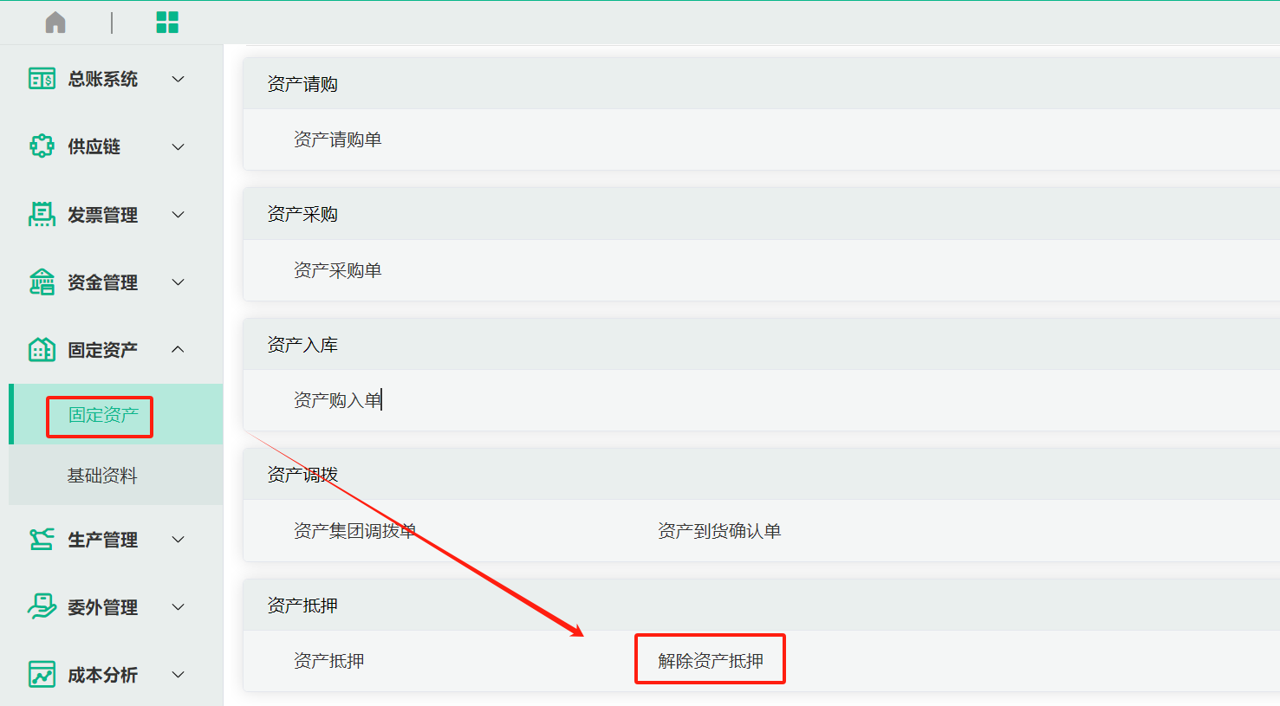Screen dimensions: 1280x706
Task: Click the 总账系统 ledger icon
Action: point(42,80)
